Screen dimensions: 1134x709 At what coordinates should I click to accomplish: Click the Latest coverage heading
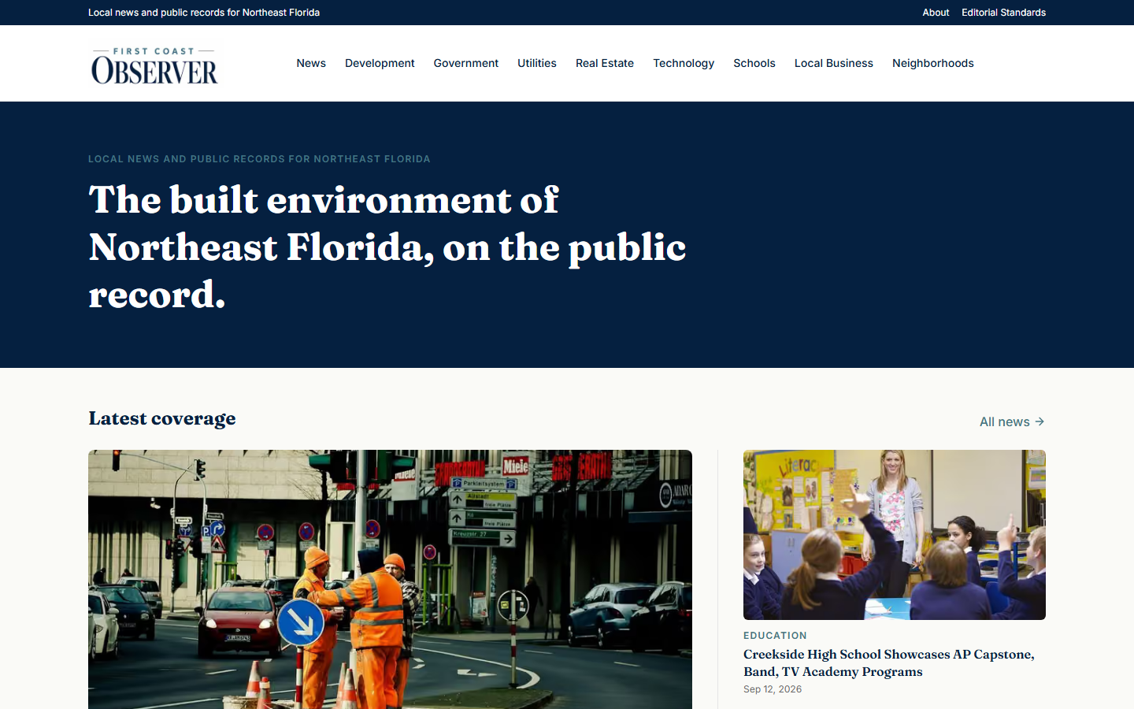pos(162,418)
